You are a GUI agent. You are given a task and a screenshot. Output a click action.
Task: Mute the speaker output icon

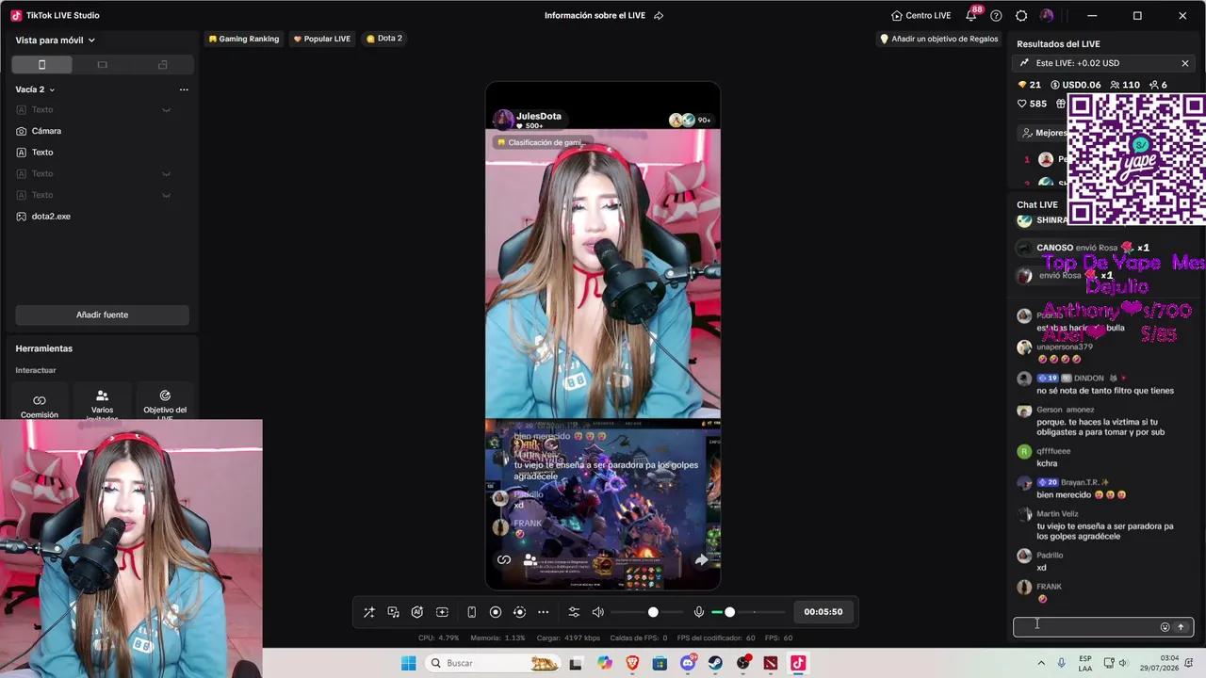click(x=597, y=612)
